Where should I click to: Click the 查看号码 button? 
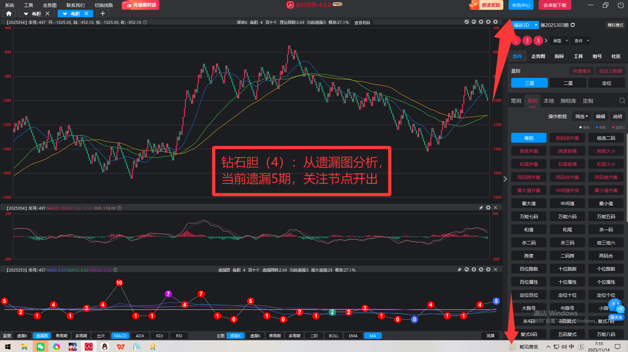point(362,23)
